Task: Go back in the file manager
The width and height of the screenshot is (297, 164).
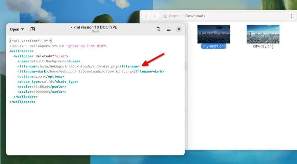Action: click(x=146, y=16)
